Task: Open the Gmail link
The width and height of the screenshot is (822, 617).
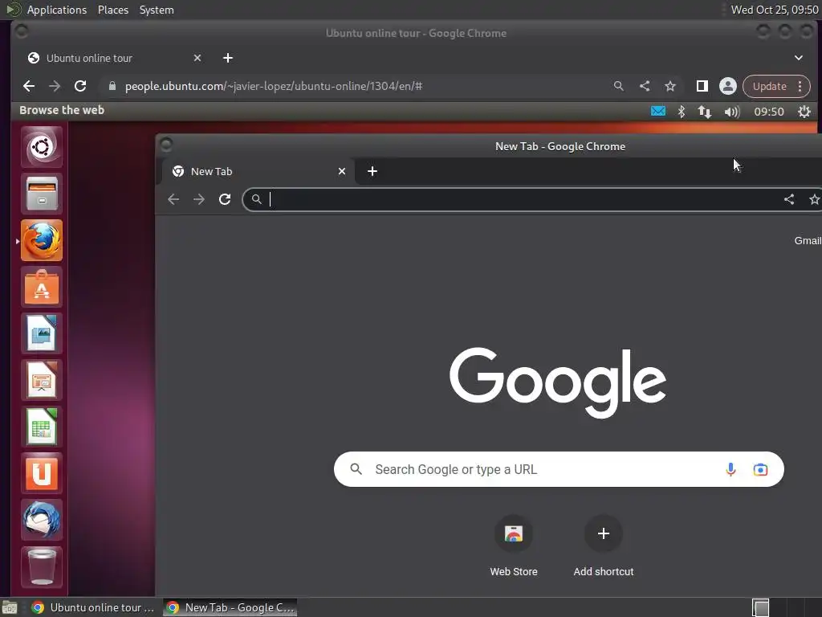Action: (x=808, y=241)
